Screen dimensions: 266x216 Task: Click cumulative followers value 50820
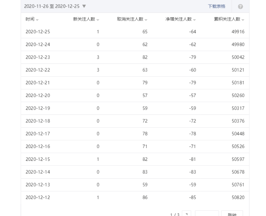pyautogui.click(x=238, y=197)
